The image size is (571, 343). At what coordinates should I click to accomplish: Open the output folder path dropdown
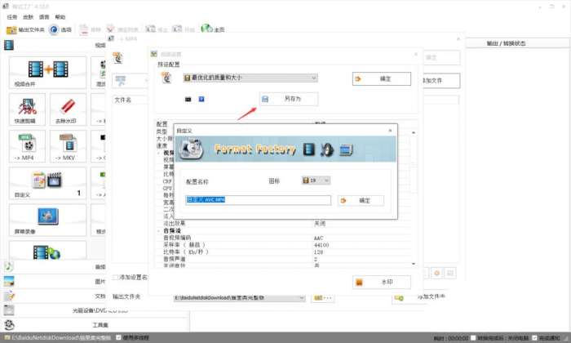pyautogui.click(x=302, y=298)
